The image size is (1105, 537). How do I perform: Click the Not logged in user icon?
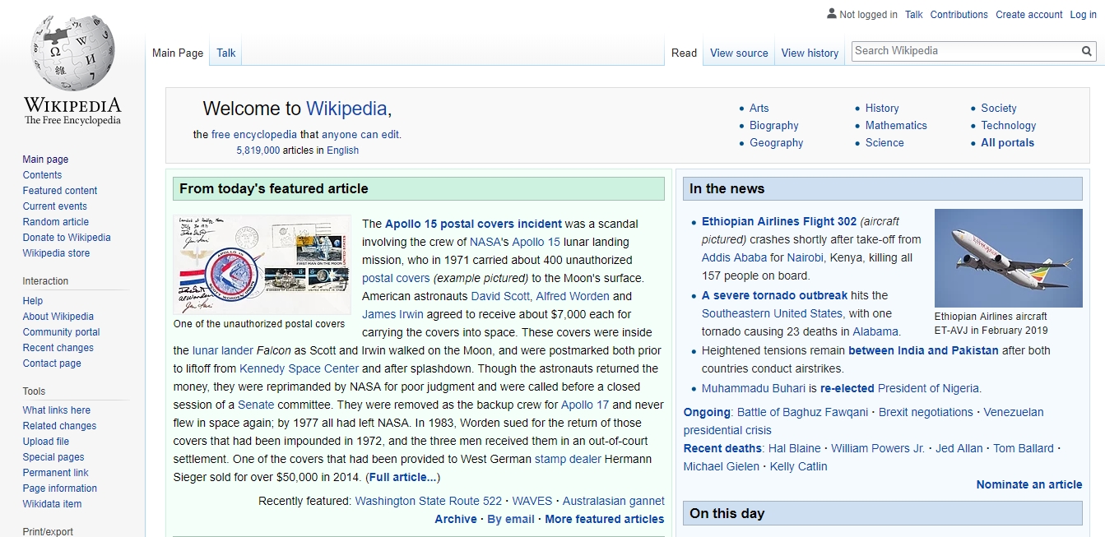pyautogui.click(x=831, y=14)
